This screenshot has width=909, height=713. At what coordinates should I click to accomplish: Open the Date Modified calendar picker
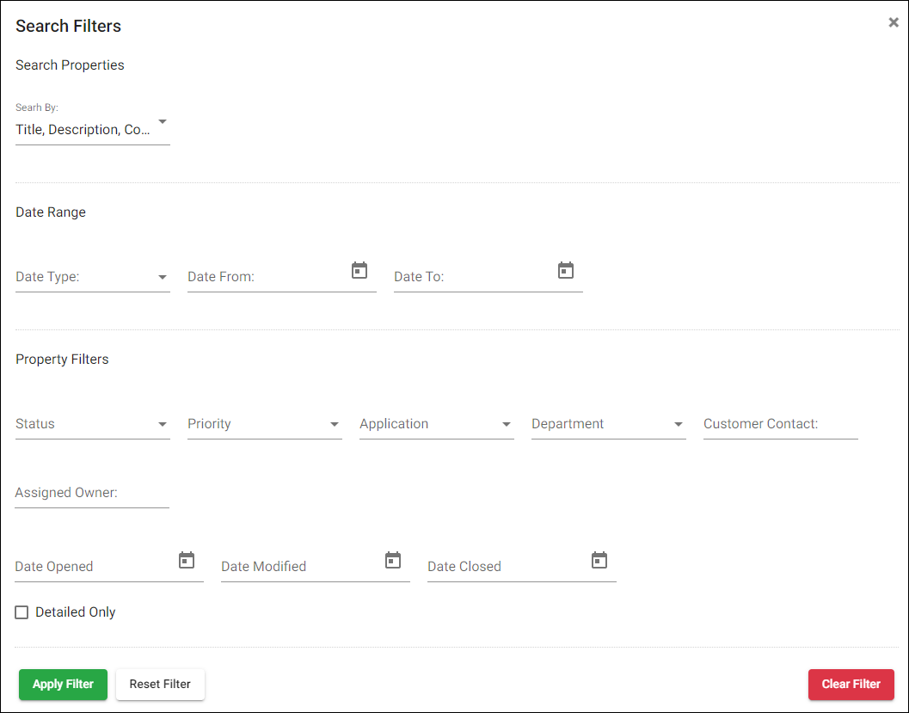coord(393,560)
